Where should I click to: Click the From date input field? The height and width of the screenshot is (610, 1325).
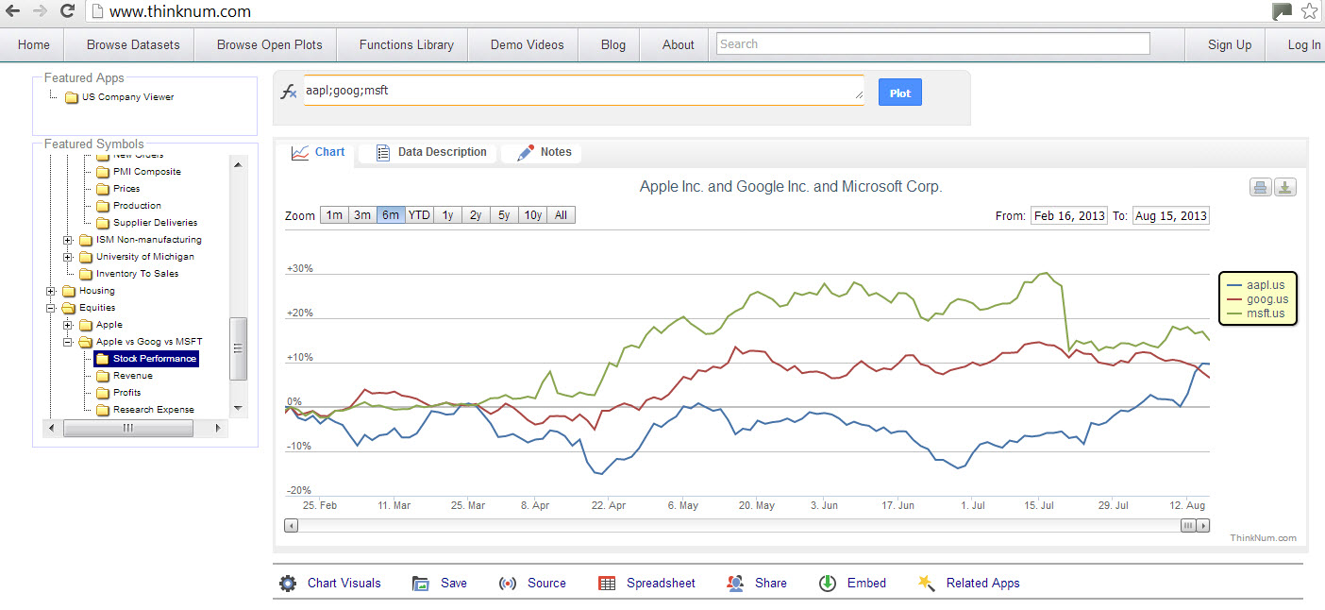[x=1068, y=215]
